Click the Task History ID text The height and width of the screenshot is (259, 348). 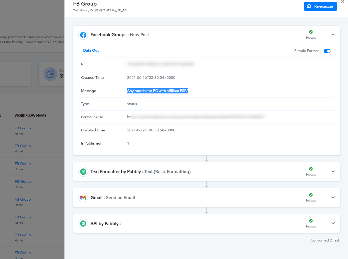100,11
